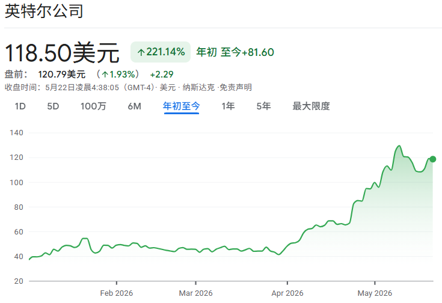The width and height of the screenshot is (442, 303).
Task: Select the 6M time range tab
Action: pos(135,106)
